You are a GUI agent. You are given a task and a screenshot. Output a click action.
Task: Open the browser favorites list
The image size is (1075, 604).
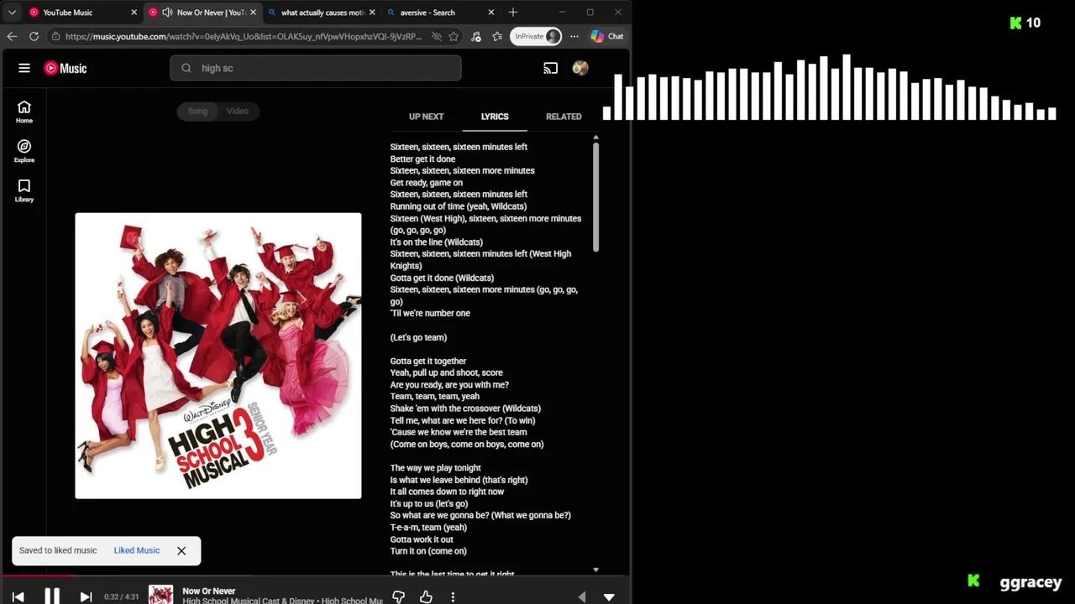[497, 36]
